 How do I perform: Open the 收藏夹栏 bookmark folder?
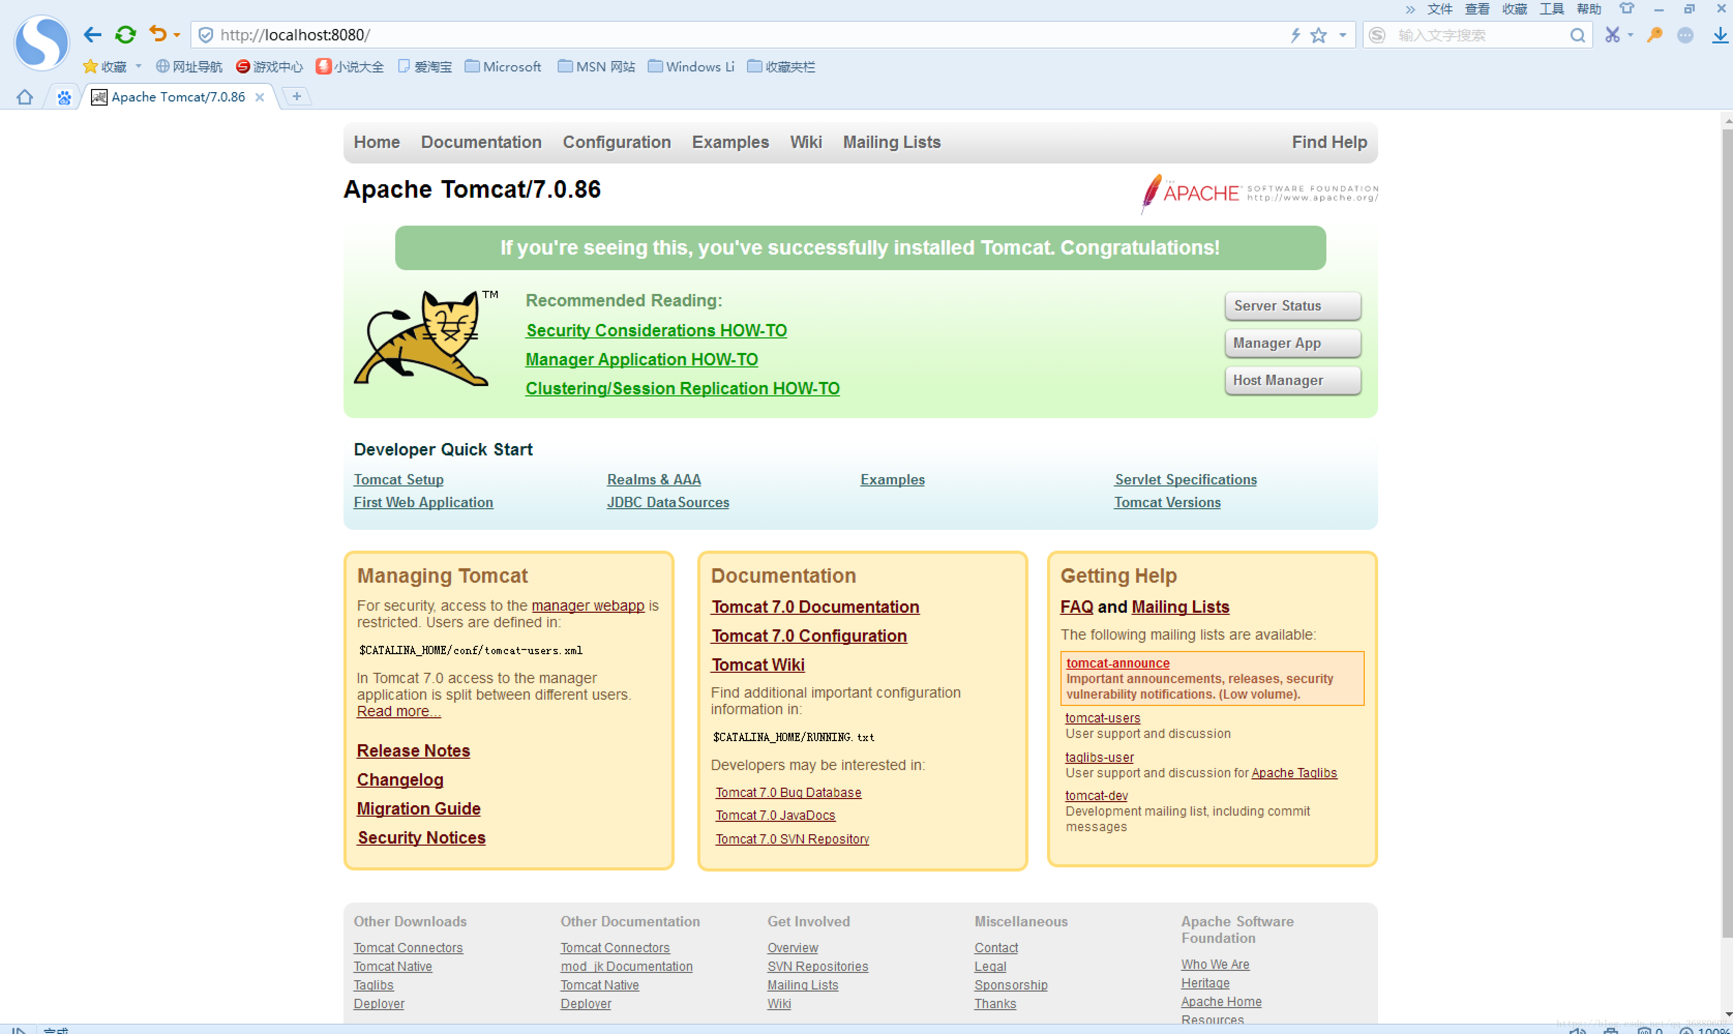point(781,67)
